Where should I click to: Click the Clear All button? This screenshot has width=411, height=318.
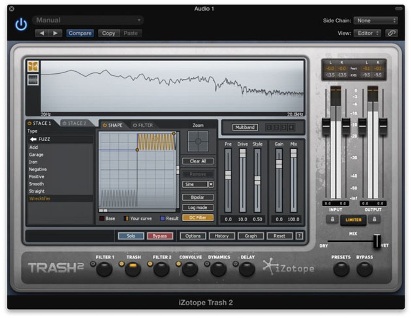pyautogui.click(x=198, y=161)
